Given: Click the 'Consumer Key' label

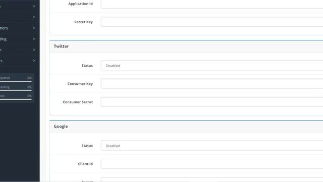Looking at the screenshot, I should point(80,84).
